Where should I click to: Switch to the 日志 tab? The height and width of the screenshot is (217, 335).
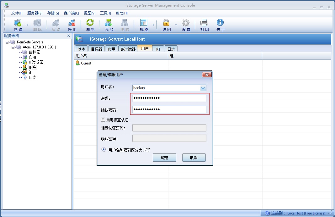(171, 49)
